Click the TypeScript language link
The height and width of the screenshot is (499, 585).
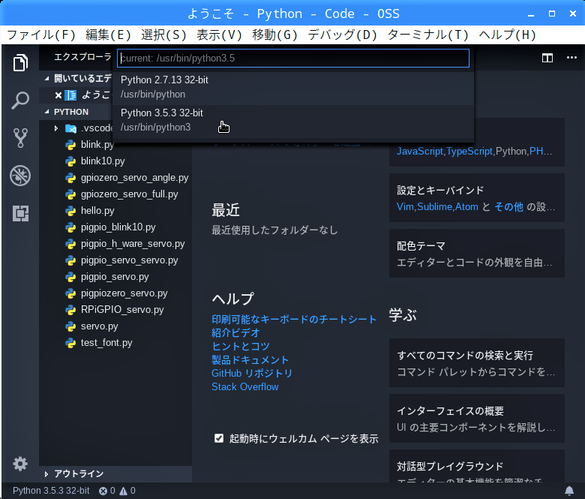pos(469,151)
